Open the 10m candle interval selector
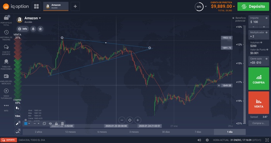 (x=17, y=116)
